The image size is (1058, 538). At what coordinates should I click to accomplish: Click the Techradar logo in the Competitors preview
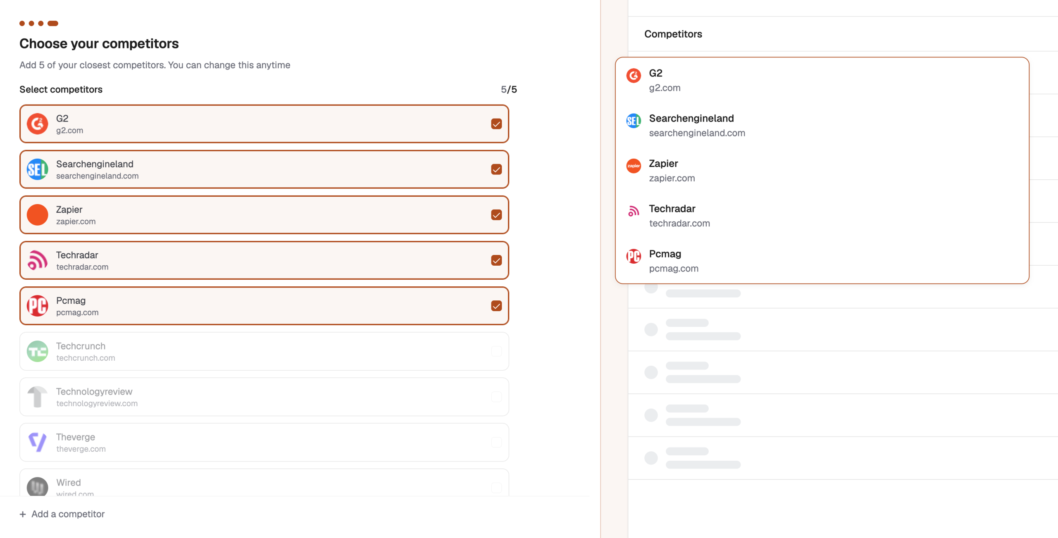point(634,211)
